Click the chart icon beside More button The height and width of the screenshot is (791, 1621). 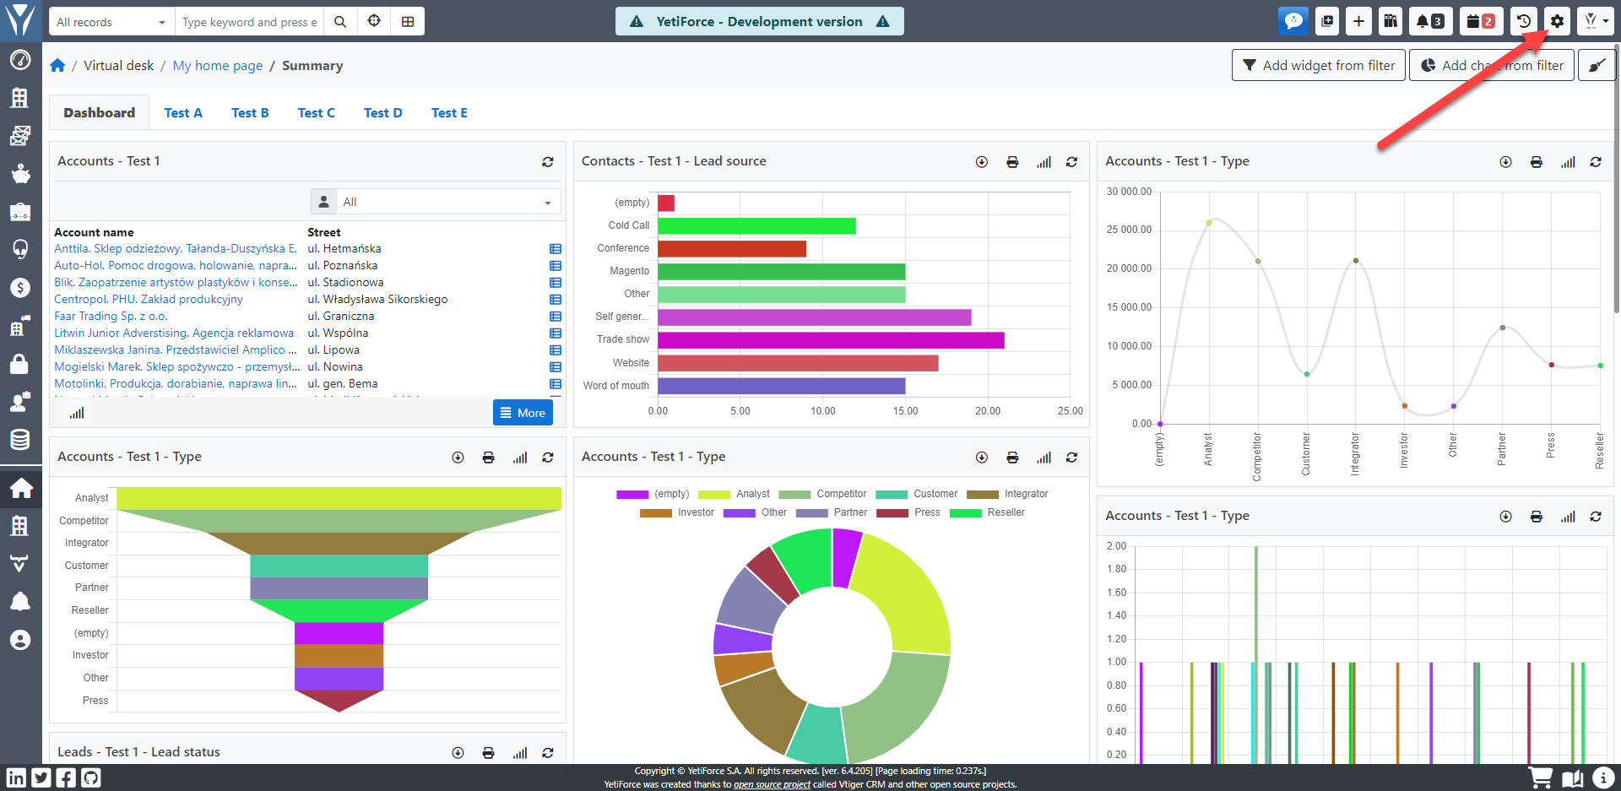(x=77, y=413)
